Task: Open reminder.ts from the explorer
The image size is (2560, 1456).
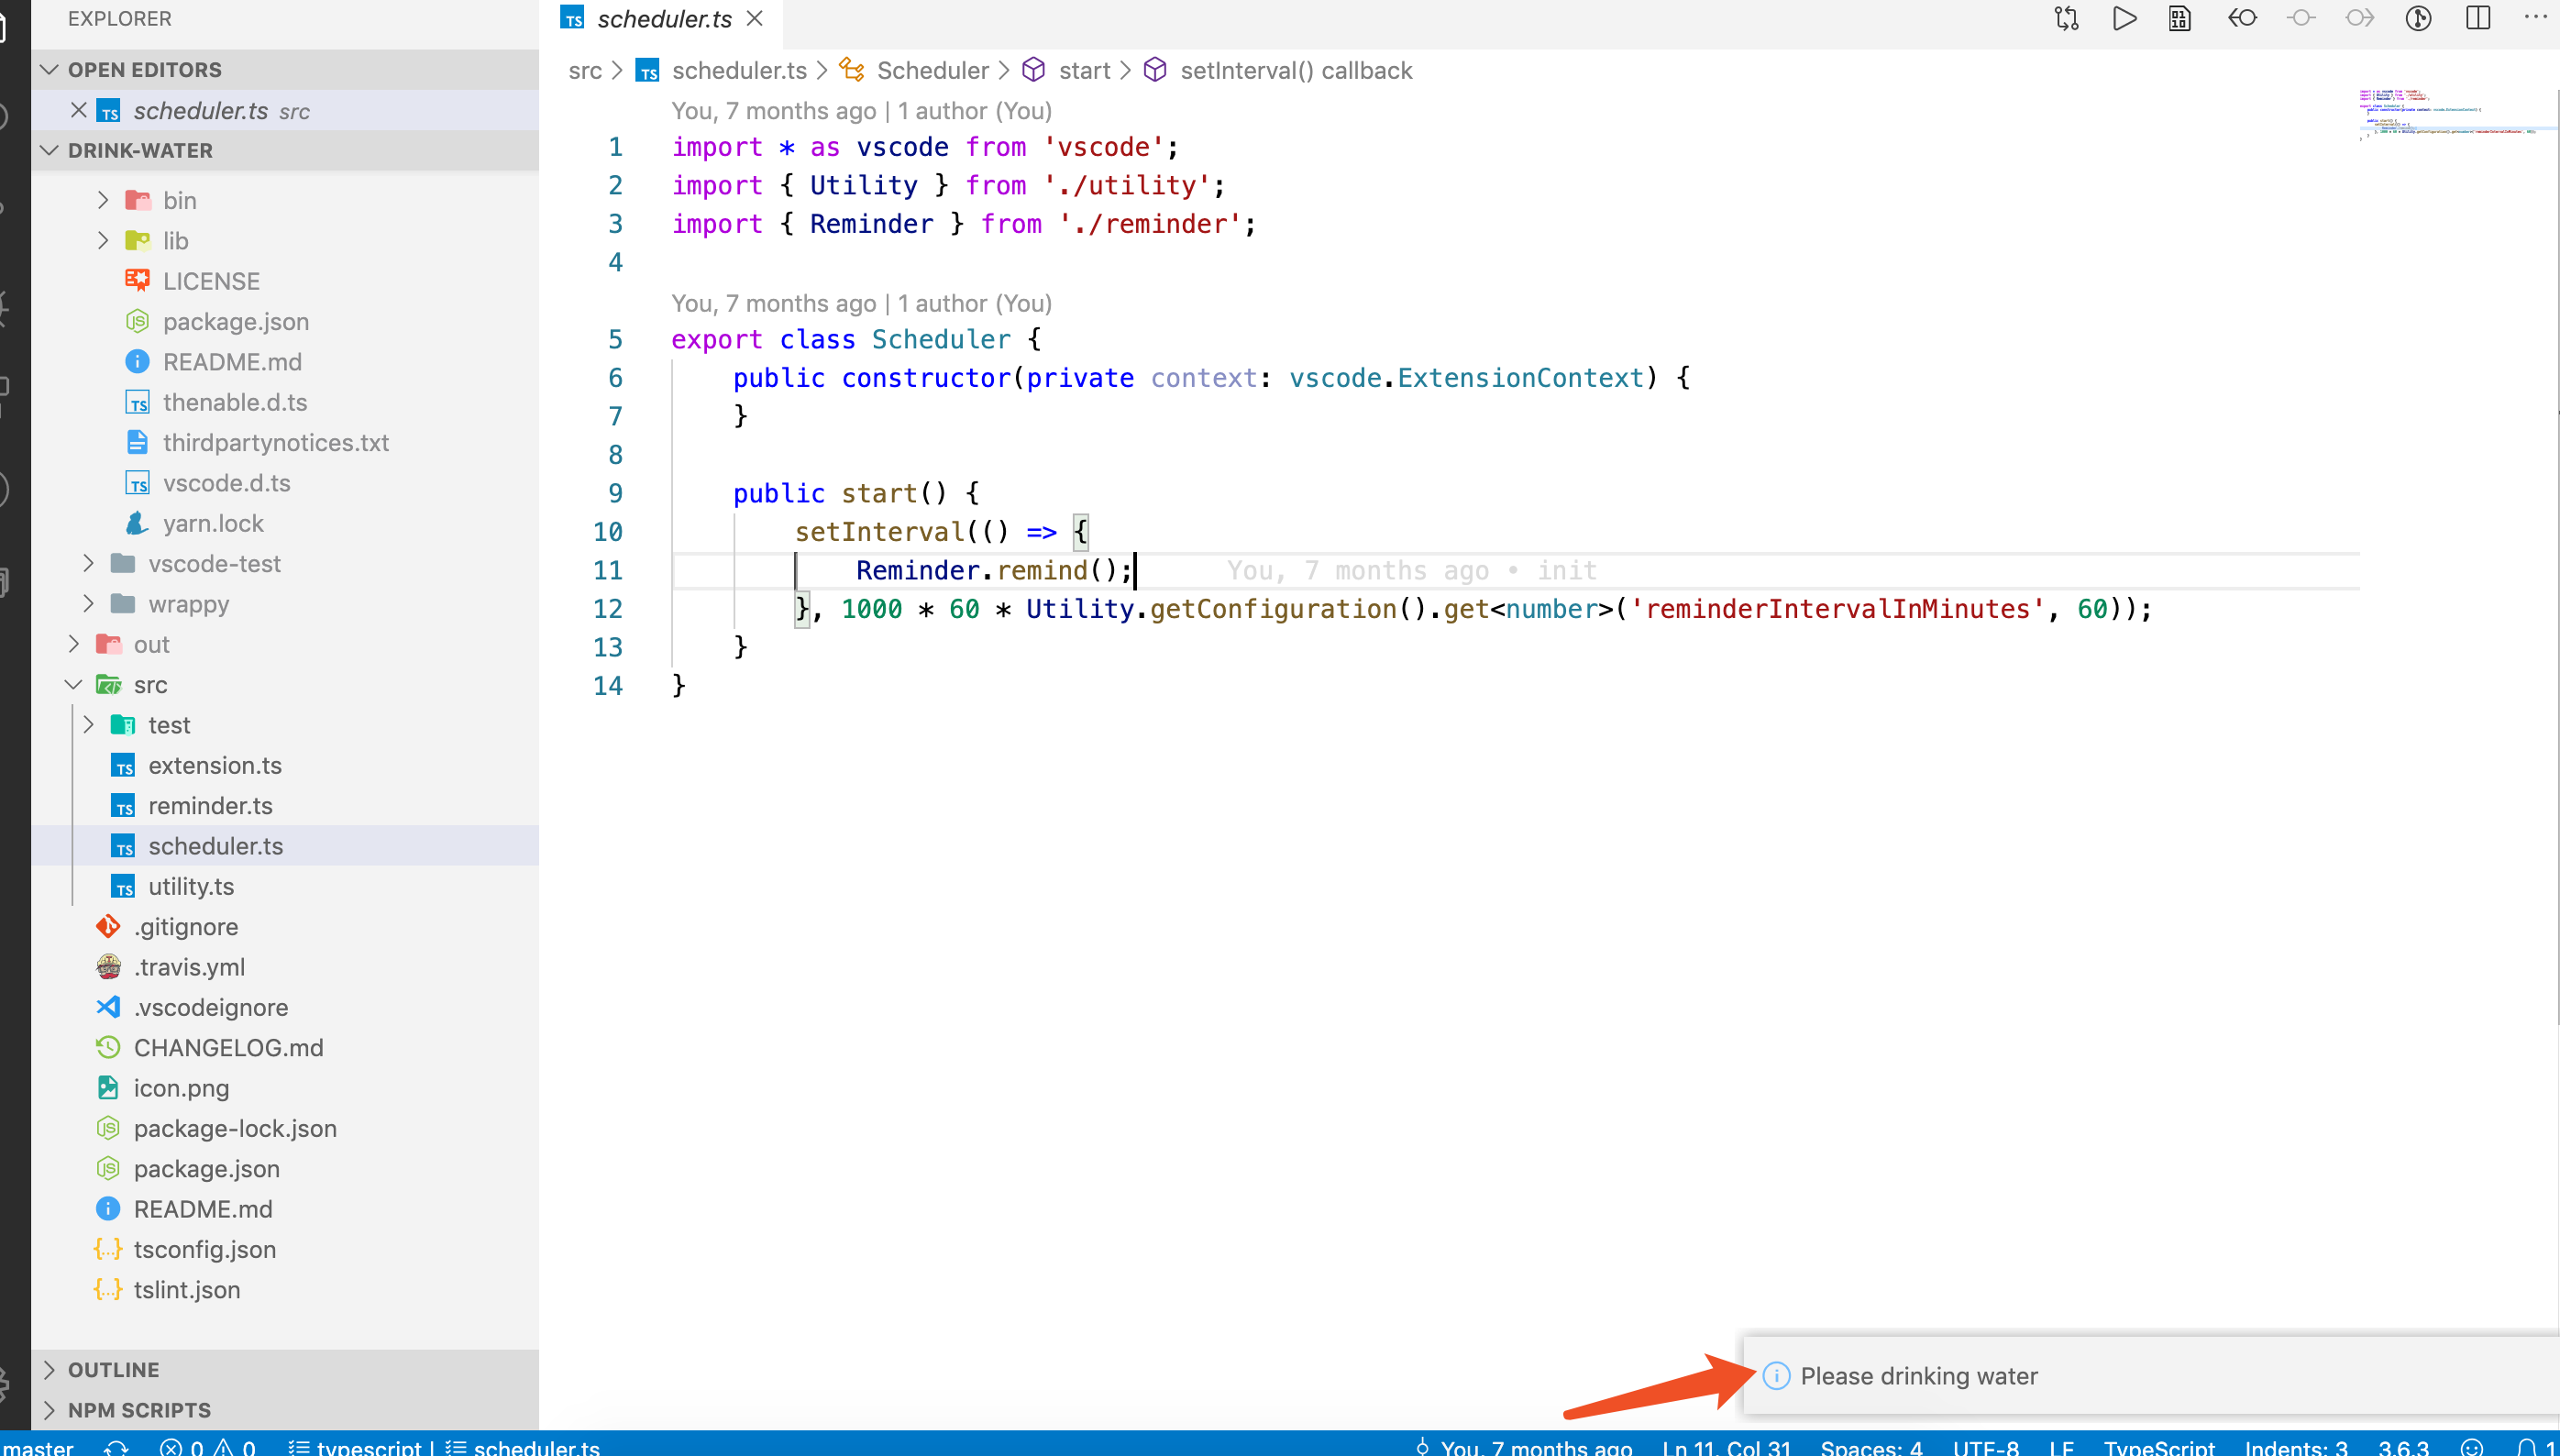Action: [211, 805]
